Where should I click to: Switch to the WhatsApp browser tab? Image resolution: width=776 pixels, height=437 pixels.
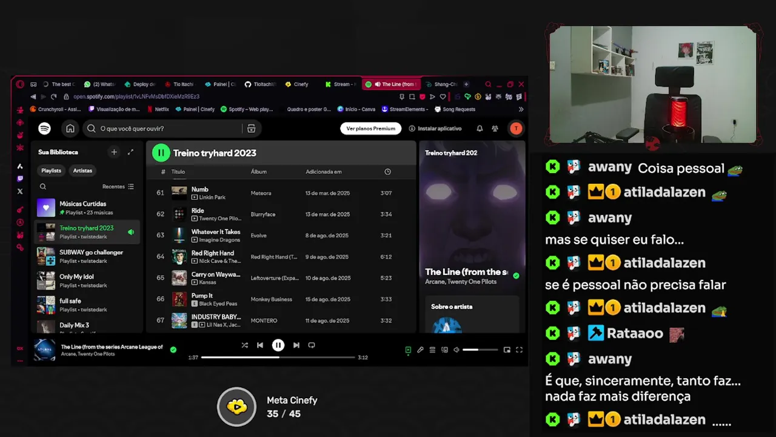(x=99, y=84)
